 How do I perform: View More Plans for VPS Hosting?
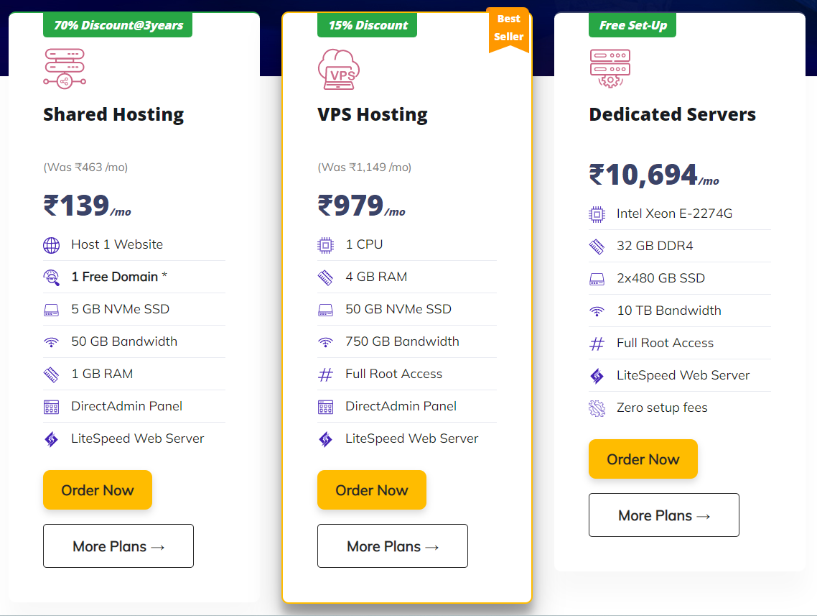tap(393, 546)
